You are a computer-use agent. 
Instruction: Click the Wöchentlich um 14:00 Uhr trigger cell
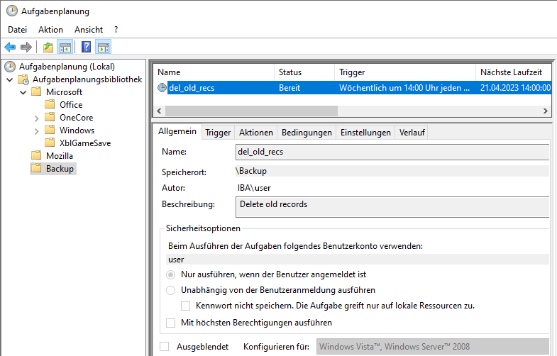point(405,88)
